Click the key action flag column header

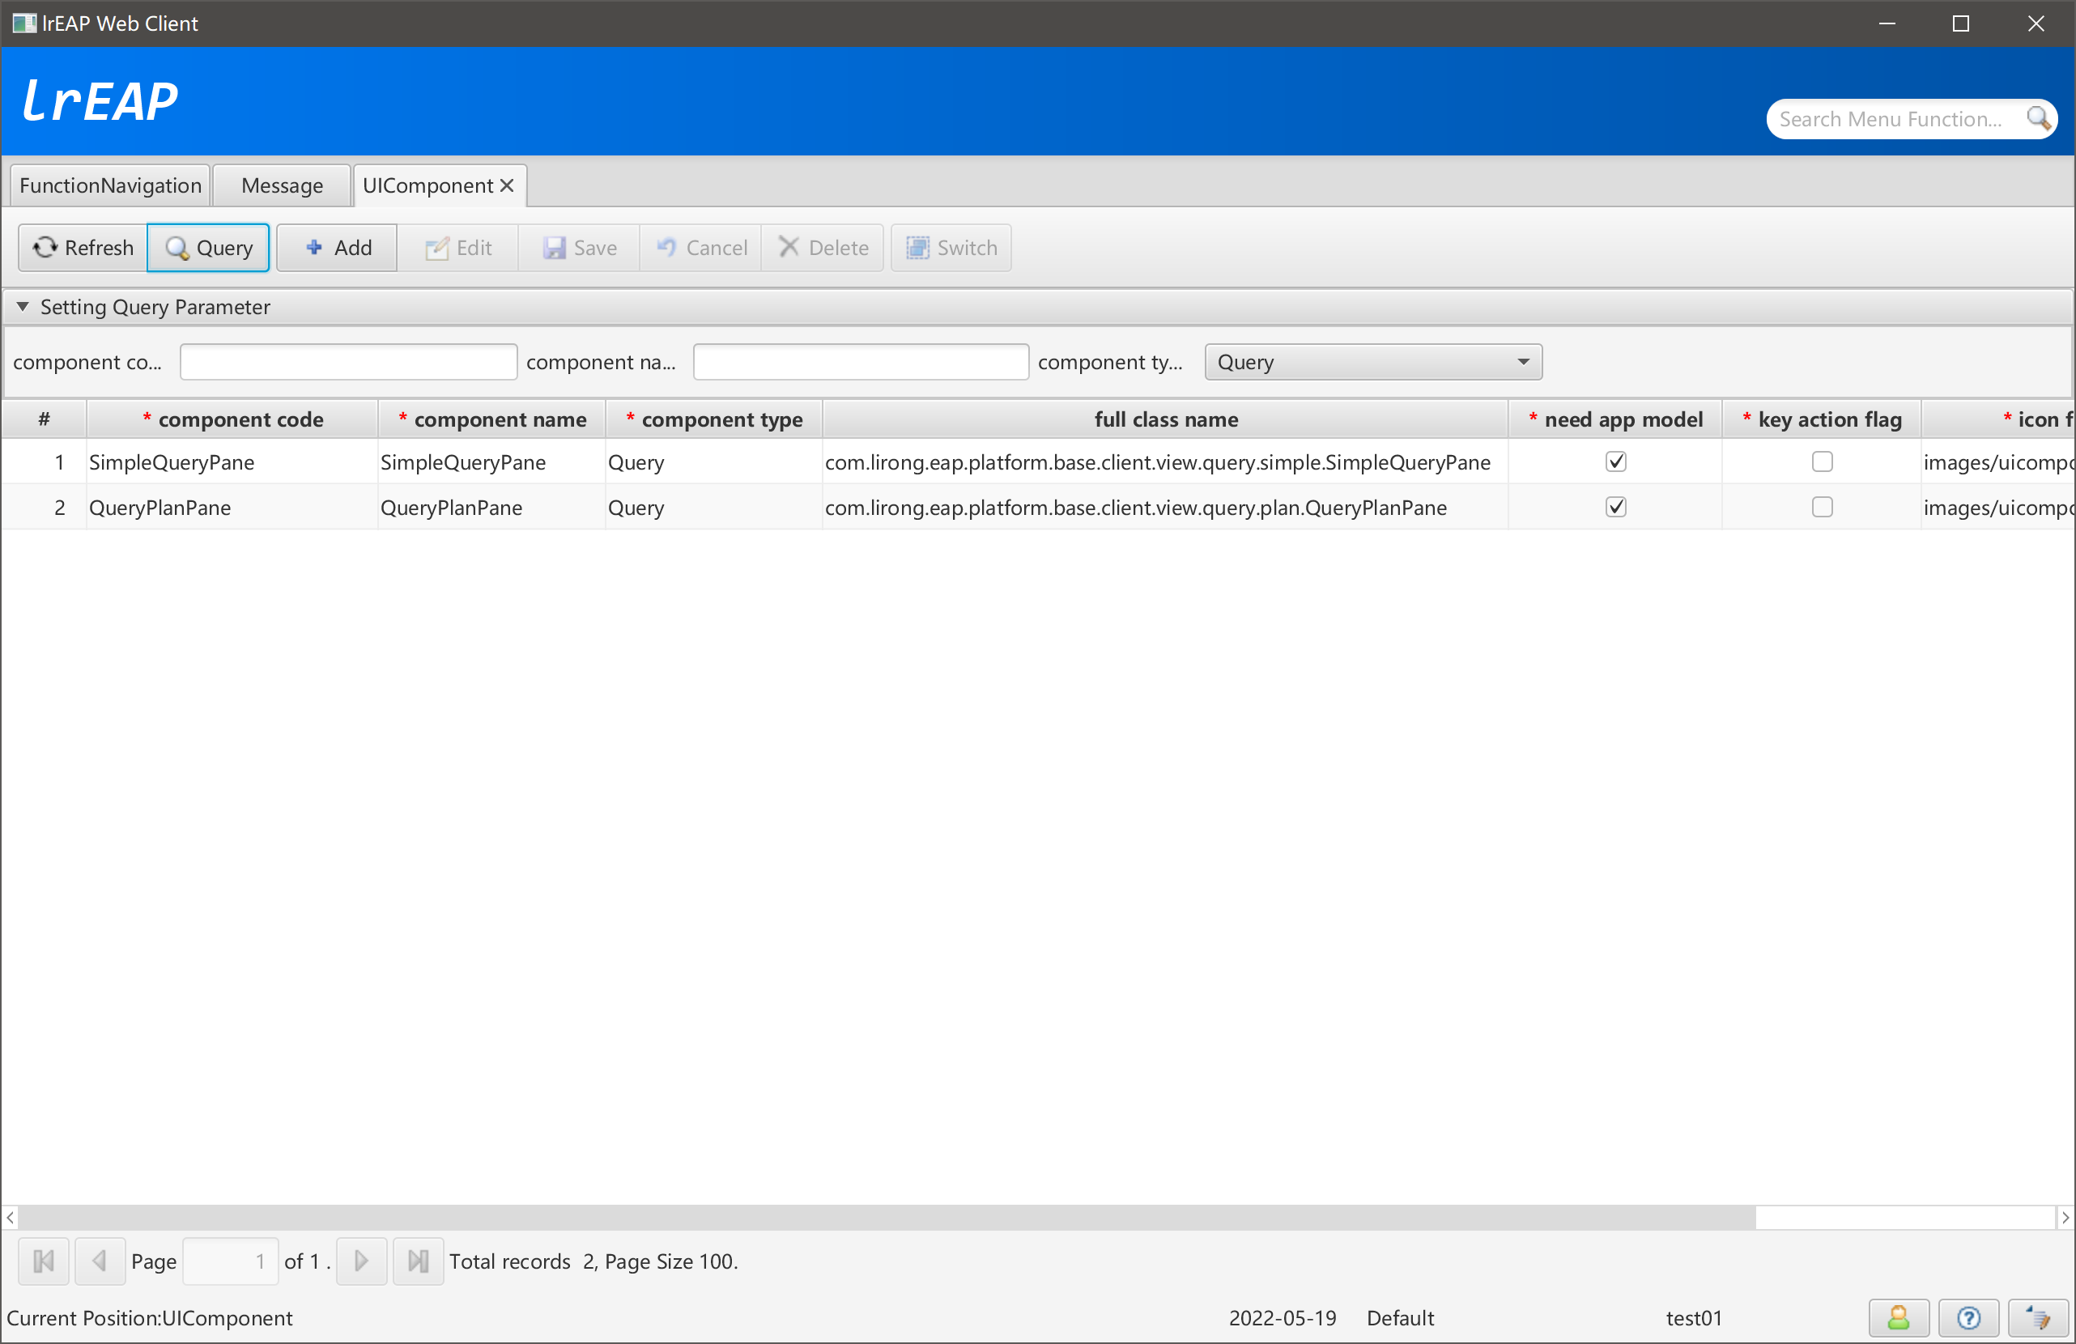(x=1821, y=419)
